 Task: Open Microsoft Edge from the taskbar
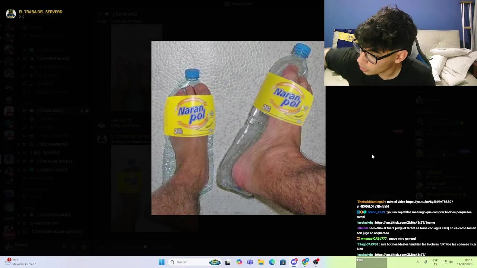272,262
